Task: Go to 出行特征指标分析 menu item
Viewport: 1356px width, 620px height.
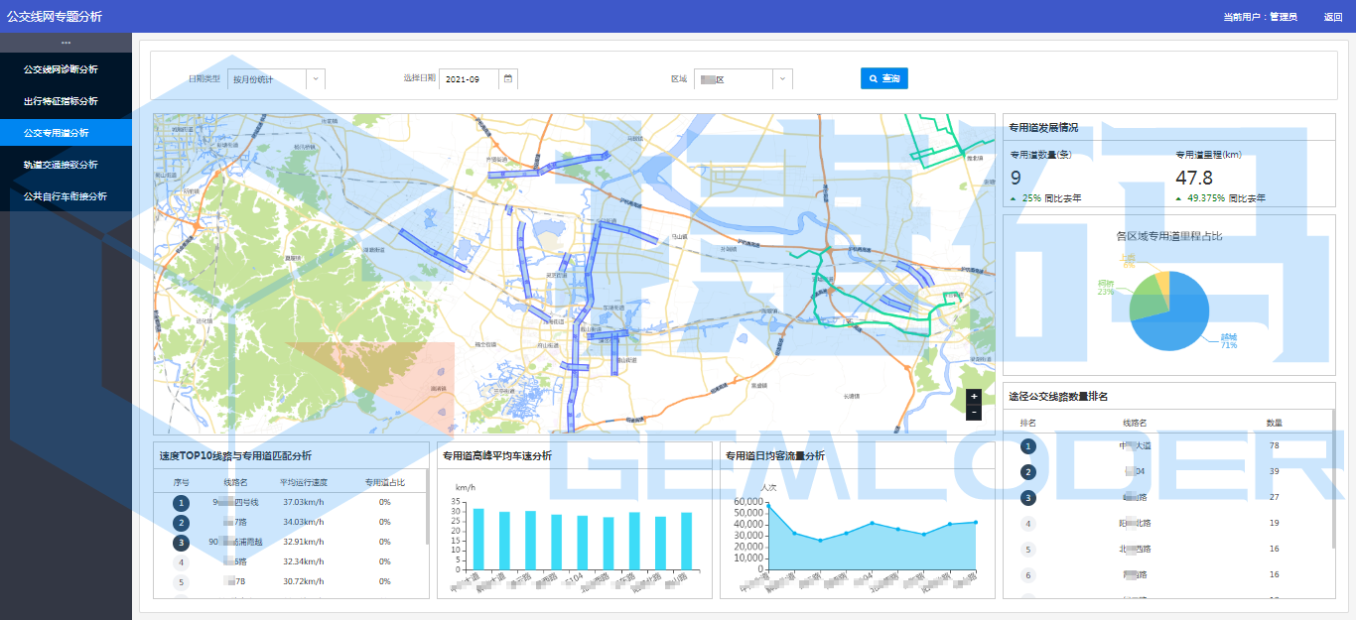Action: (61, 101)
